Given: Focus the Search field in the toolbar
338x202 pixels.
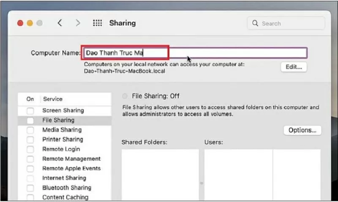Looking at the screenshot, I should (x=286, y=23).
